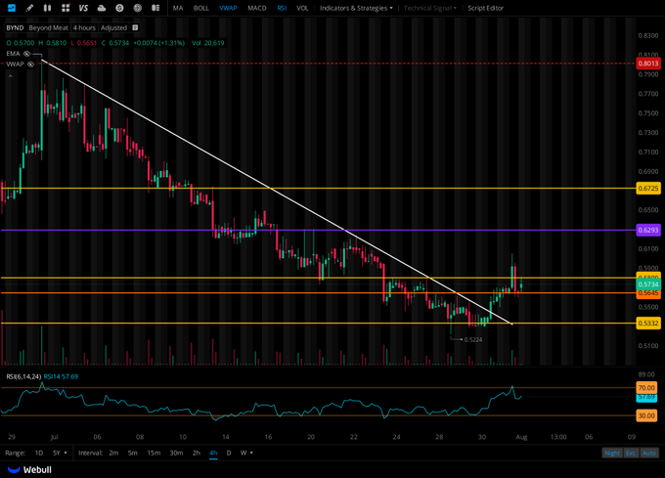The width and height of the screenshot is (665, 478).
Task: Select the 2h interval
Action: click(197, 453)
